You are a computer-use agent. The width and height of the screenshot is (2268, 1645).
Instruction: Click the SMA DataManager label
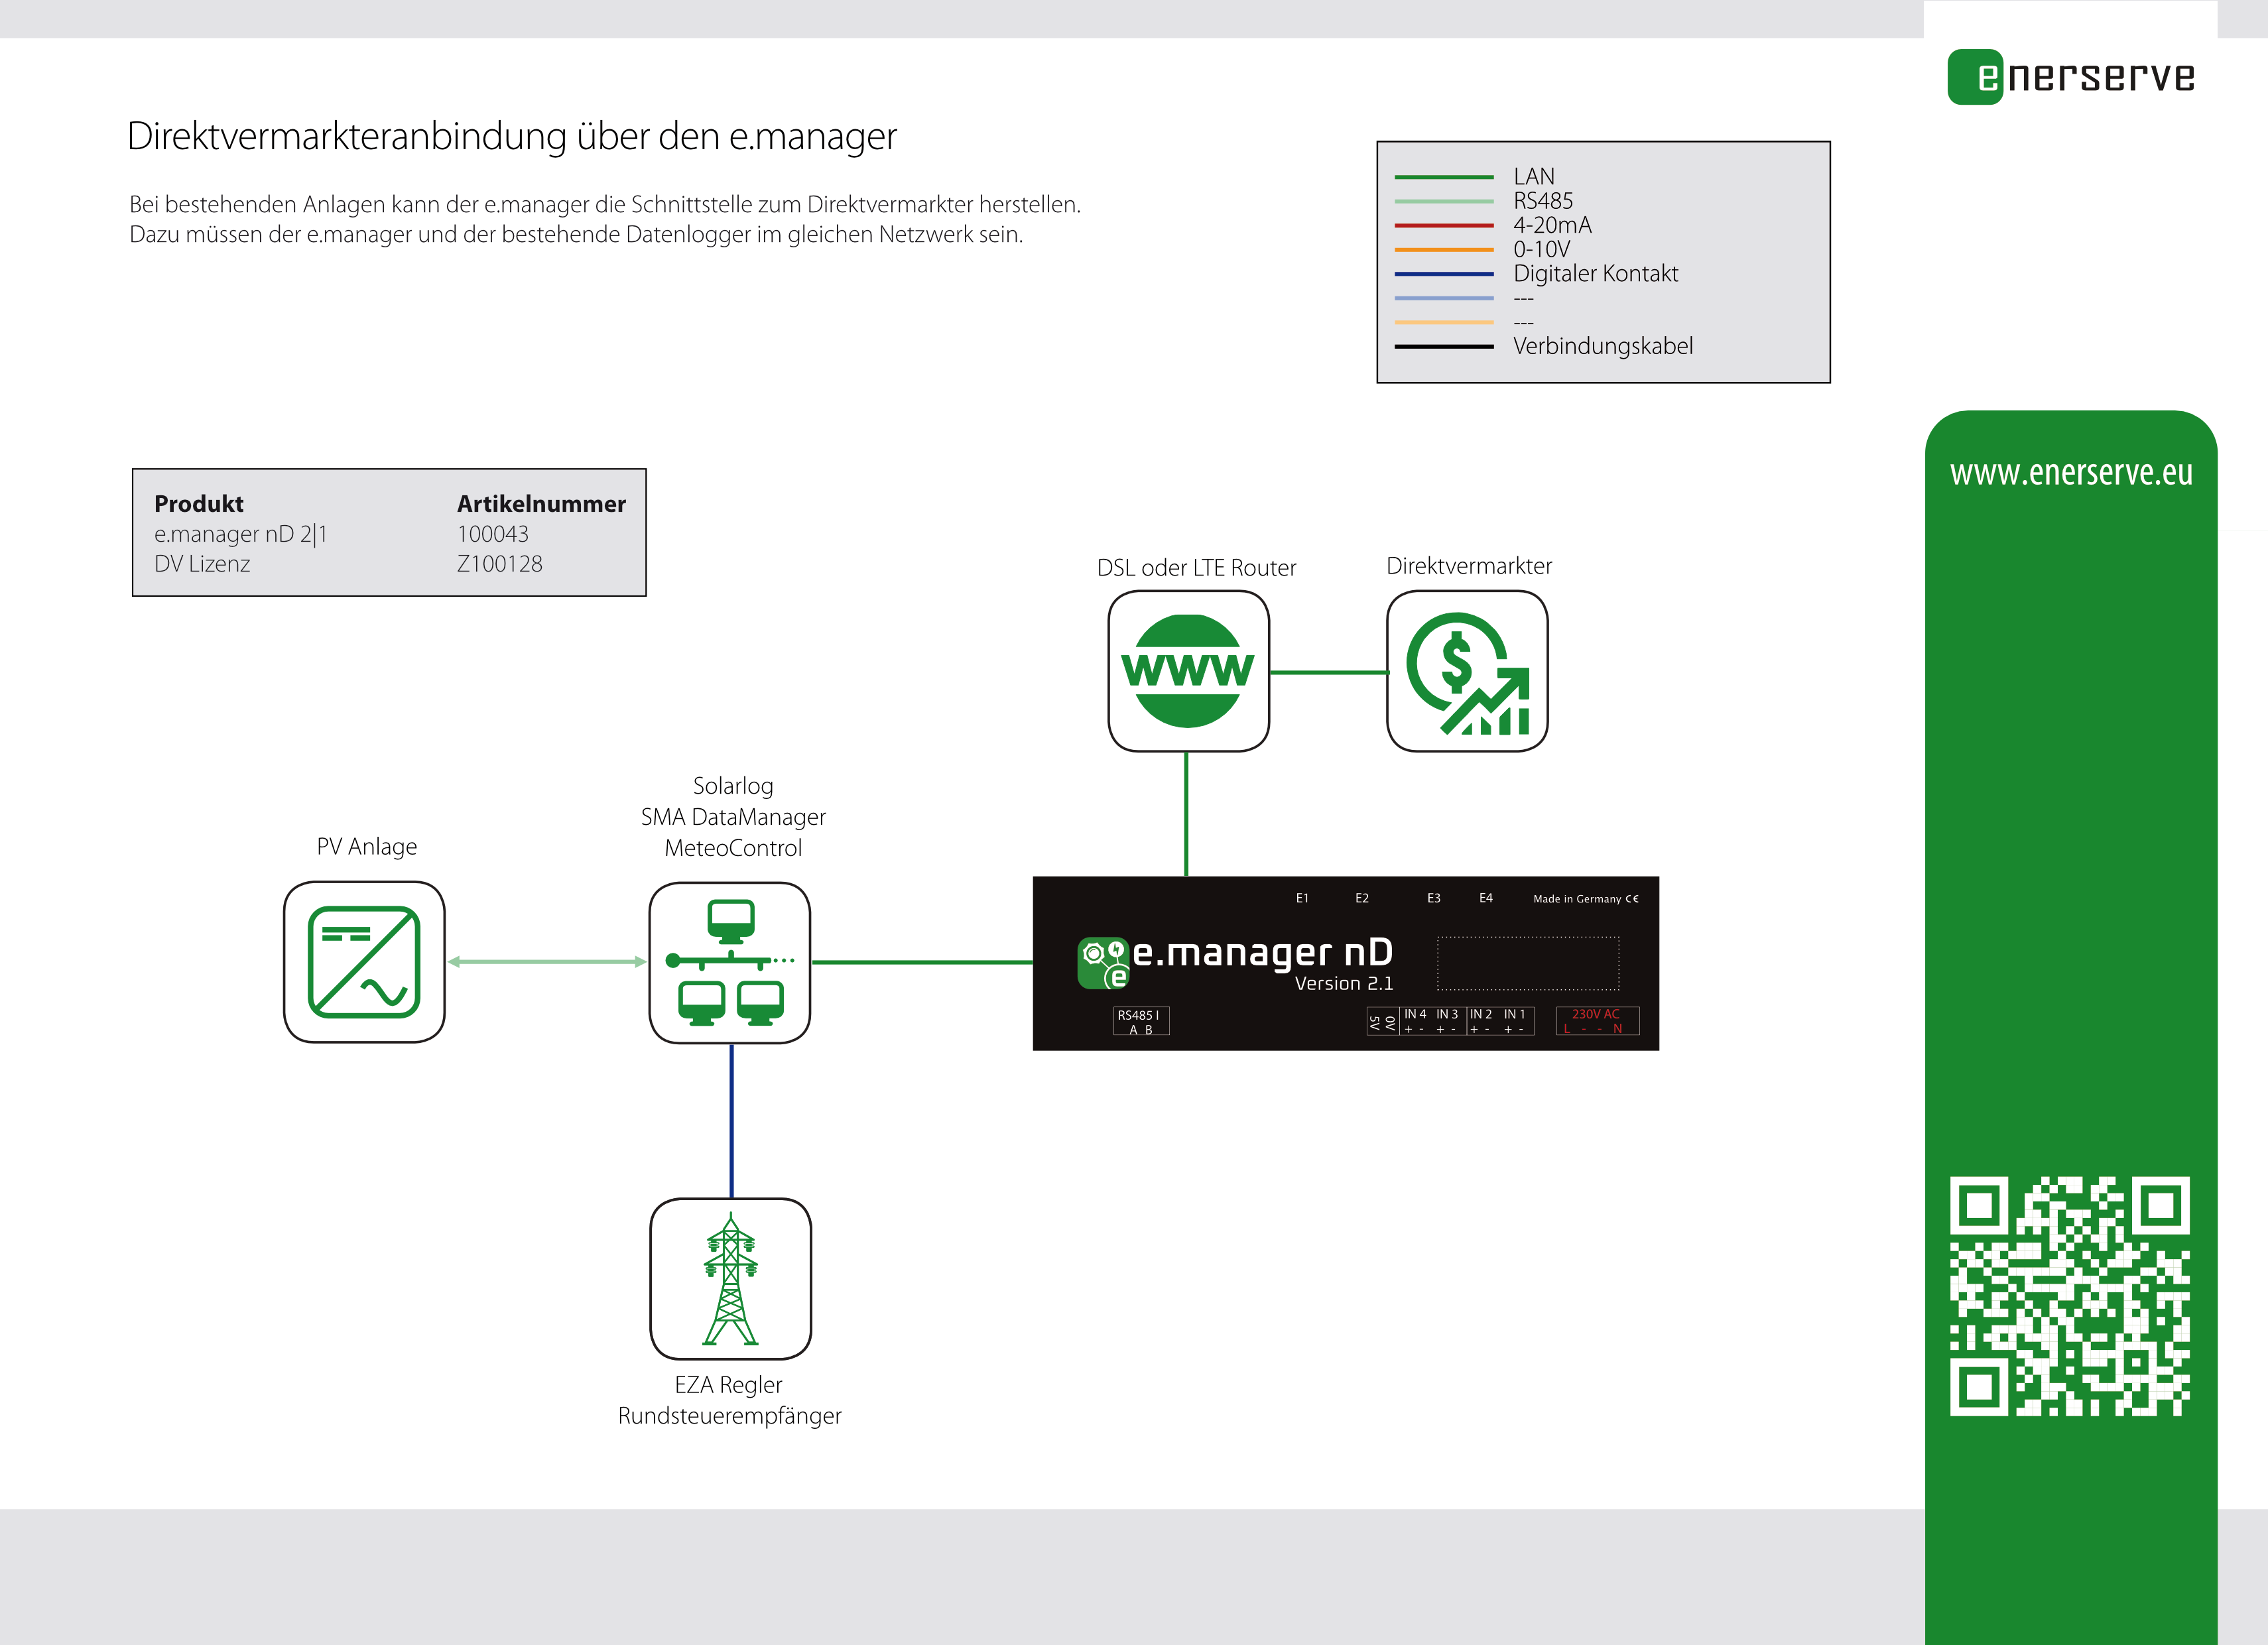click(733, 817)
